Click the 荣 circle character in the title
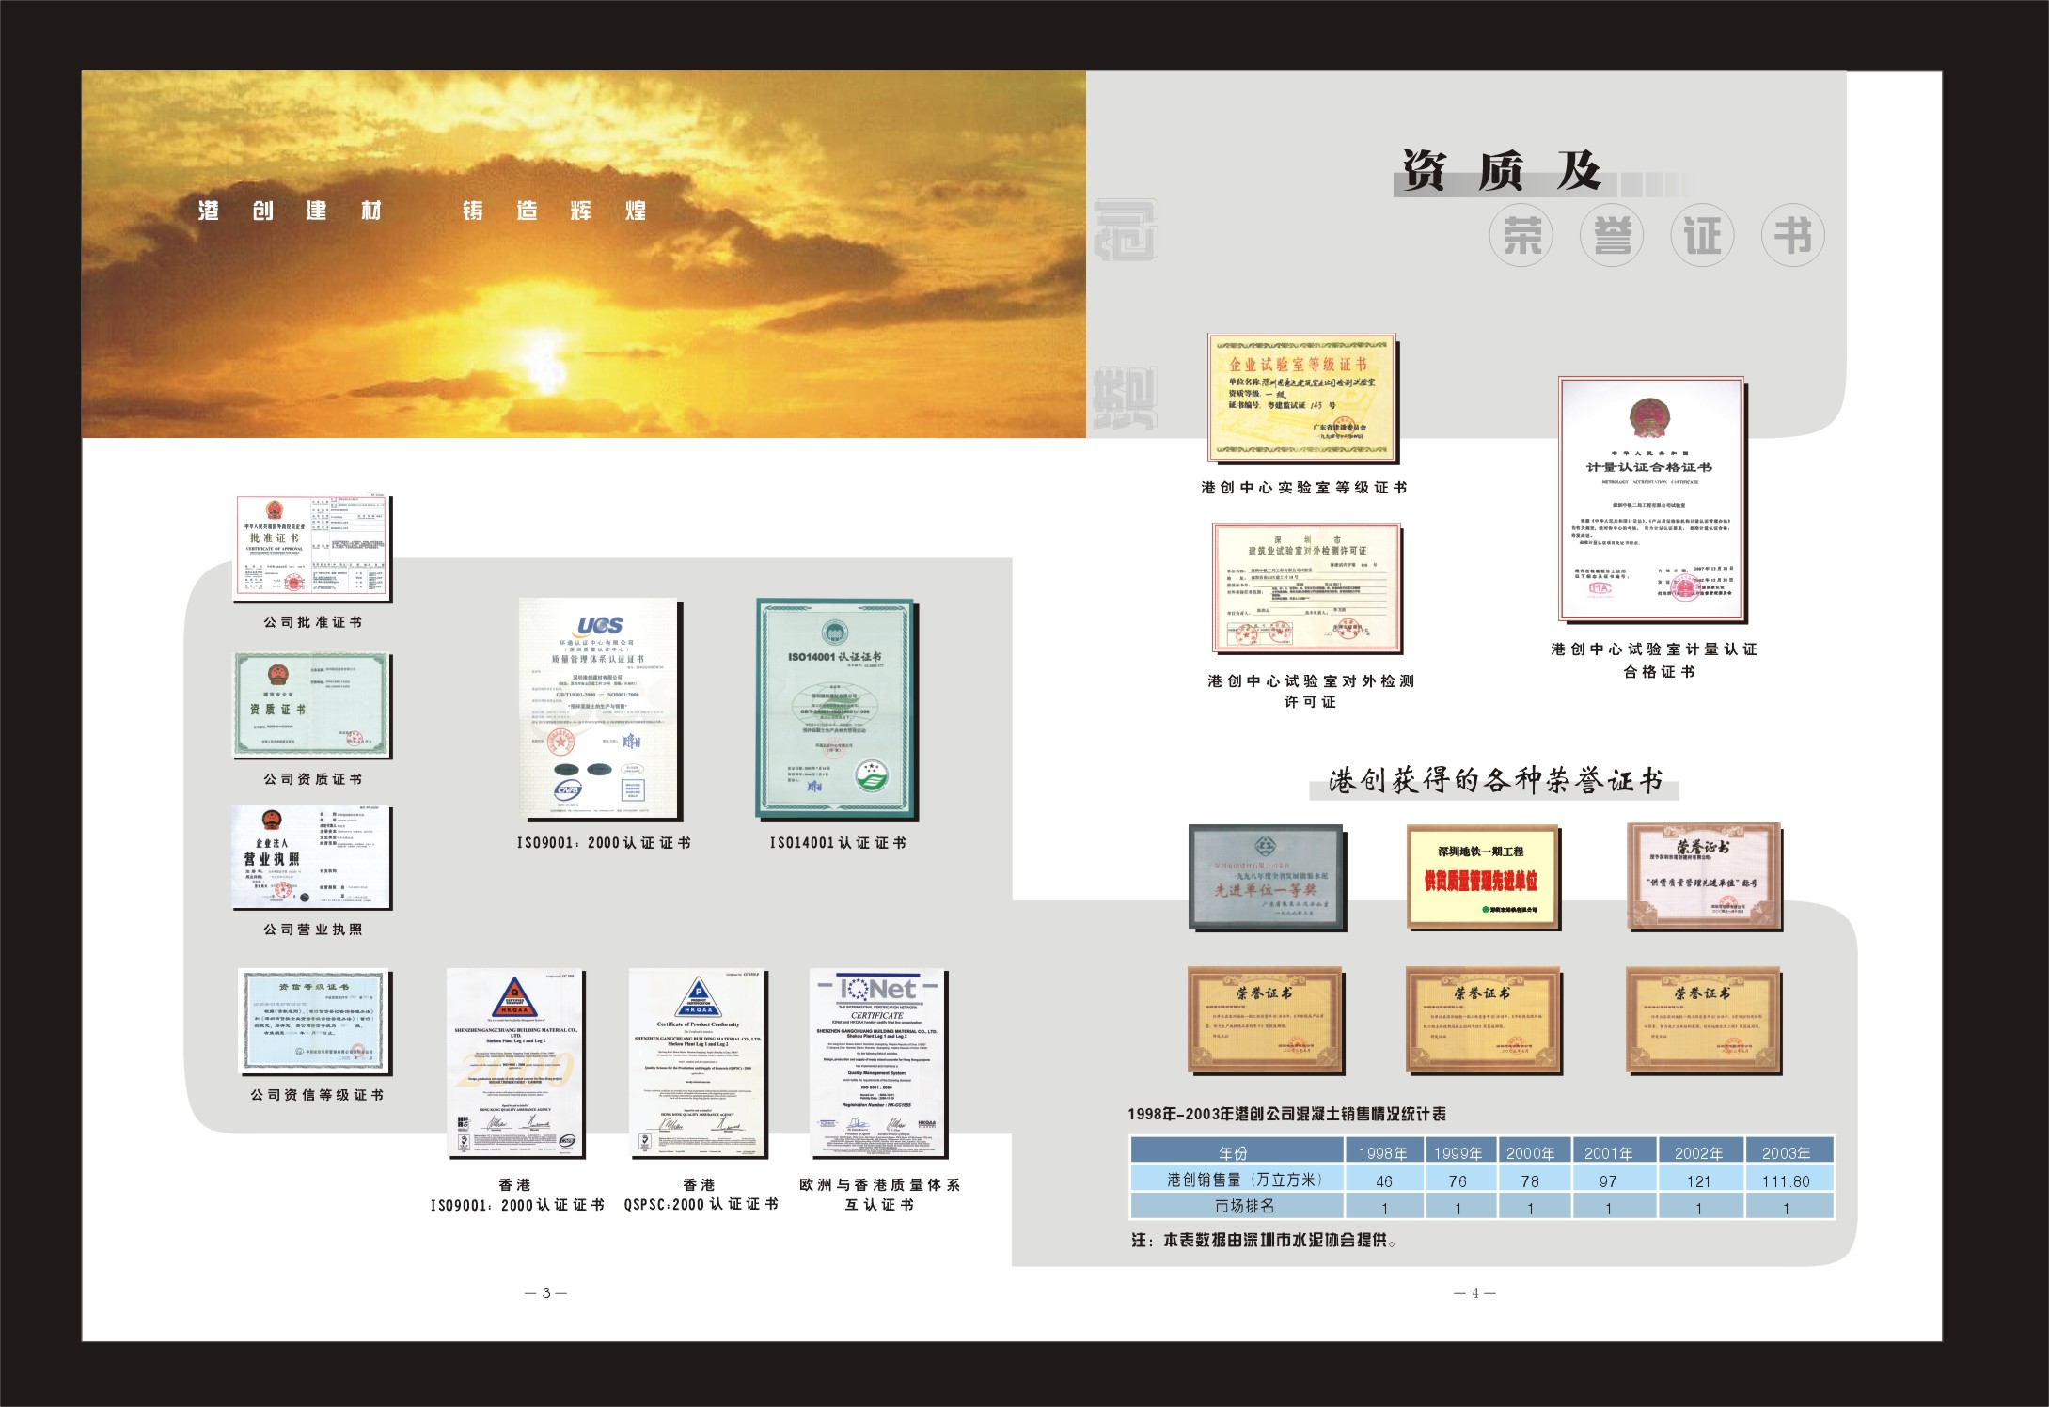This screenshot has width=2049, height=1407. tap(1521, 235)
